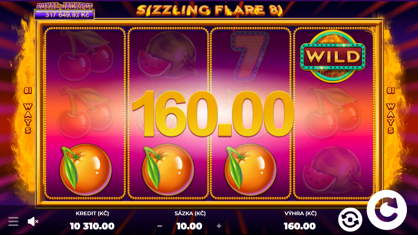This screenshot has height=235, width=418.
Task: Spin the reels with large spin button
Action: click(x=386, y=210)
